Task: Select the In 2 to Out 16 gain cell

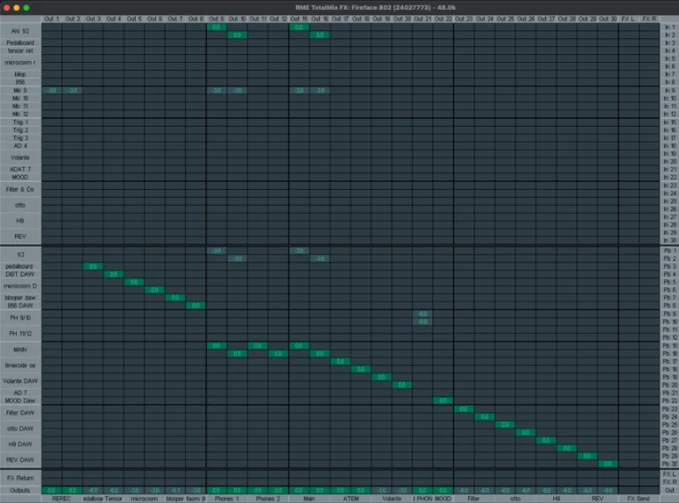Action: (x=319, y=35)
